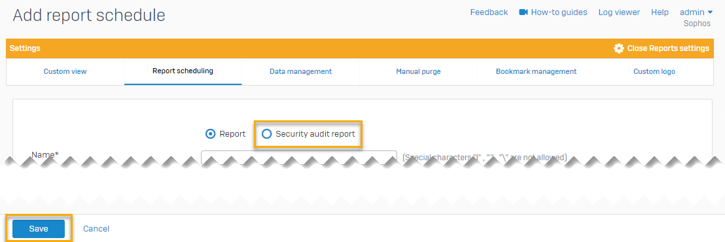Click the Close Reports settings text
This screenshot has height=242, width=725.
click(x=668, y=48)
